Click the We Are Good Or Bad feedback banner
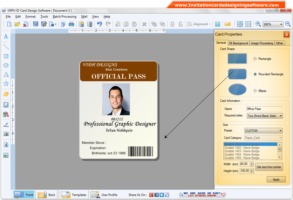The width and height of the screenshot is (293, 200). pos(202,195)
